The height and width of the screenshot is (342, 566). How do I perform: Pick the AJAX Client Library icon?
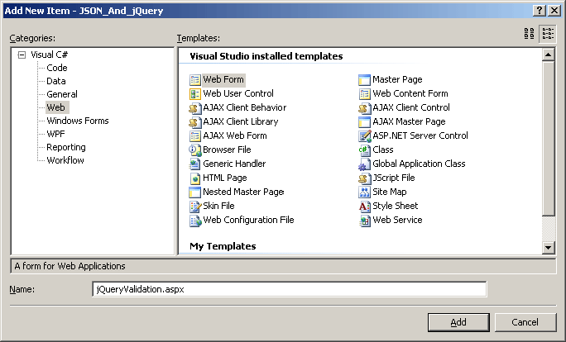(x=195, y=121)
